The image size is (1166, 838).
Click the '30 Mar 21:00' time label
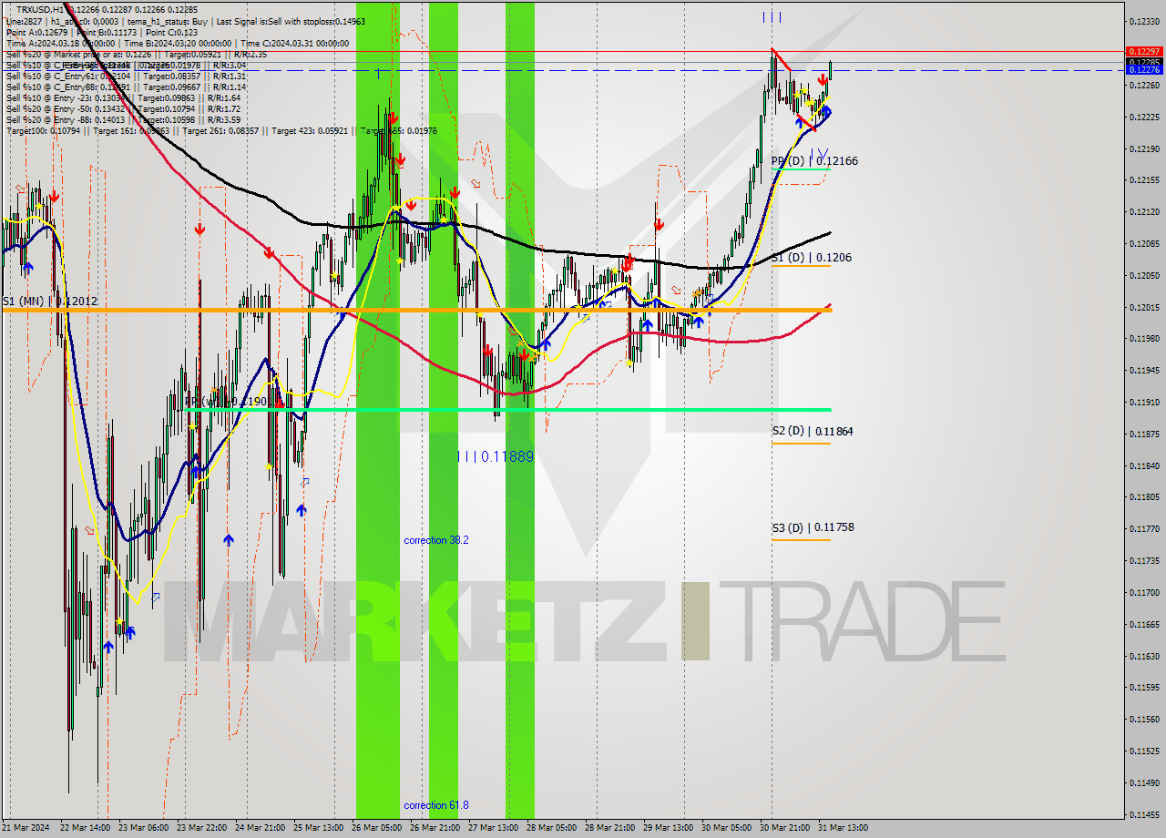pos(784,828)
